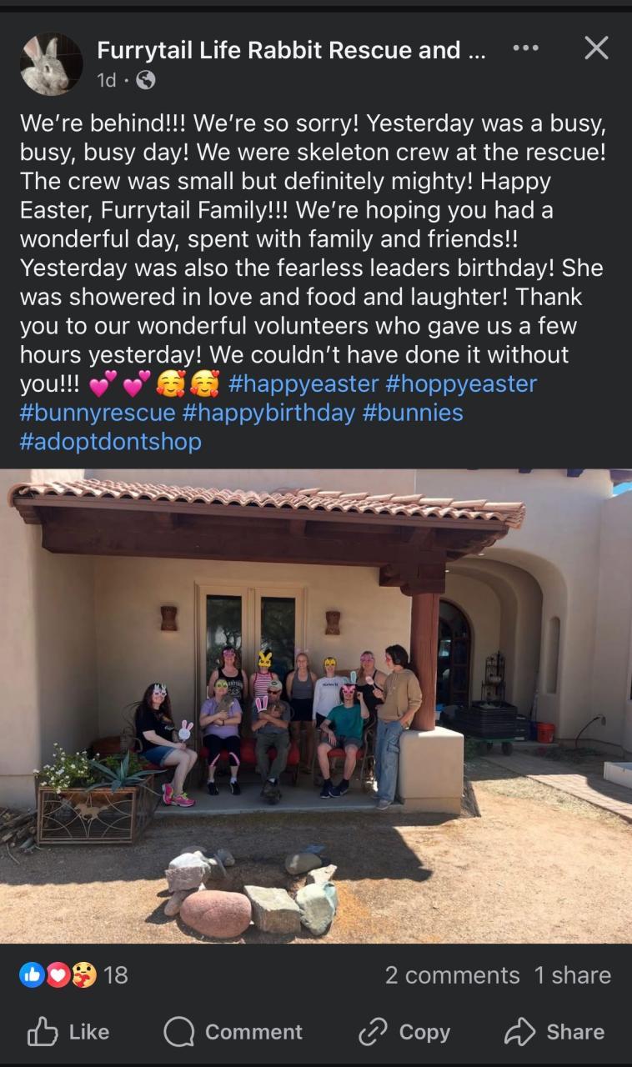Click the blue thumbs-up reaction icon
This screenshot has height=1067, width=632.
pos(32,974)
